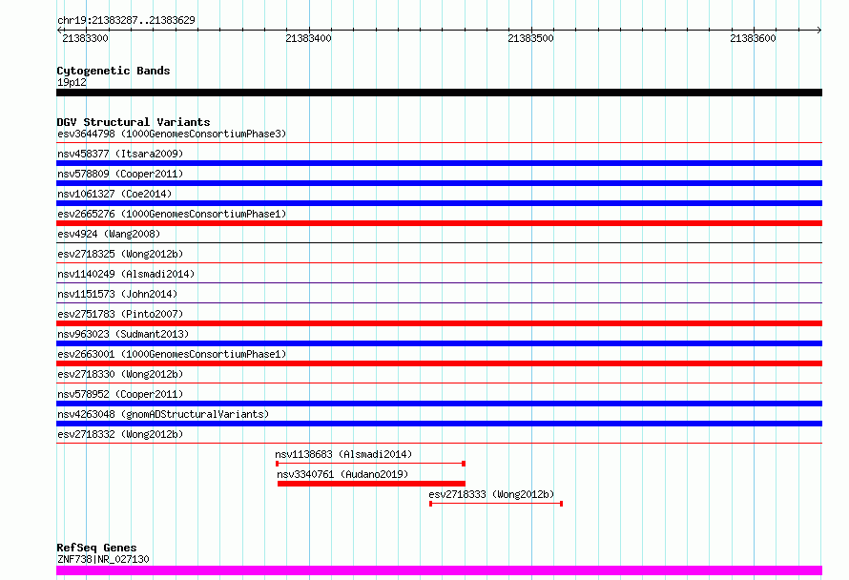Select the magenta ZNF738 RefSeq gene bar
The width and height of the screenshot is (849, 580).
439,570
